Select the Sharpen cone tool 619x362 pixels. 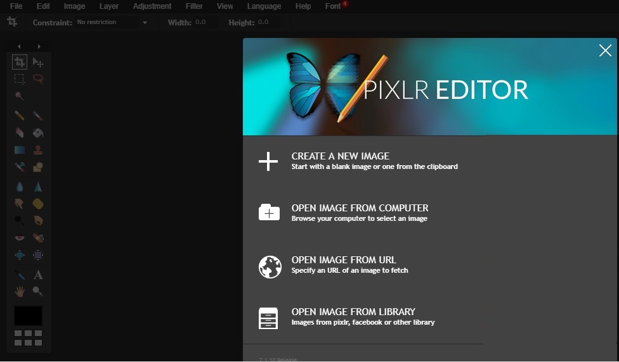(x=38, y=187)
